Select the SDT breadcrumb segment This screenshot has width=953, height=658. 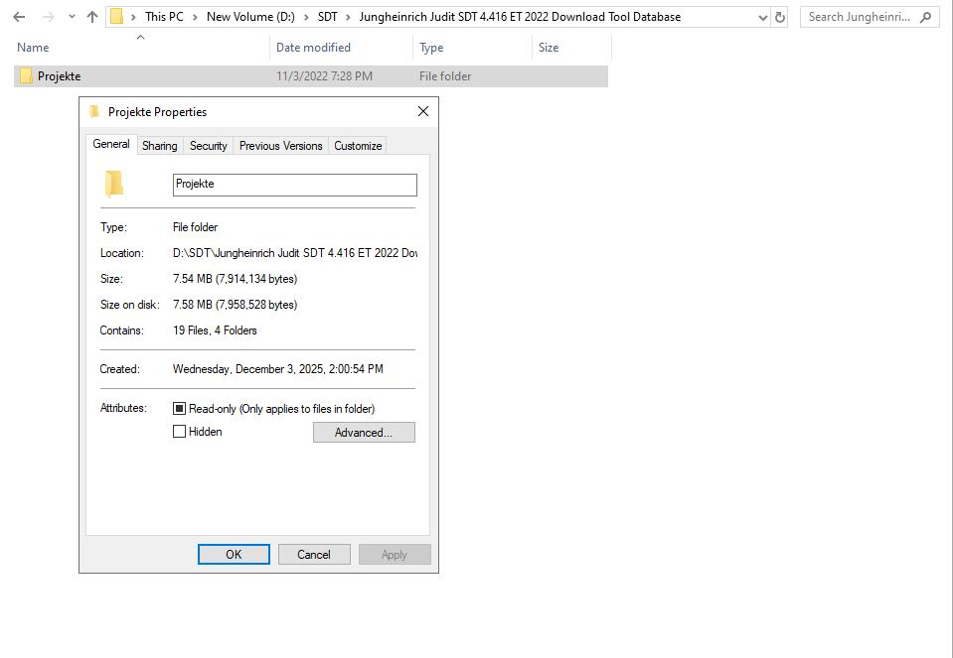pos(327,17)
